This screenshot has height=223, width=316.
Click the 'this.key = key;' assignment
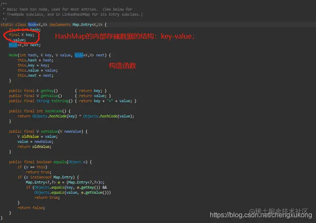[33, 65]
